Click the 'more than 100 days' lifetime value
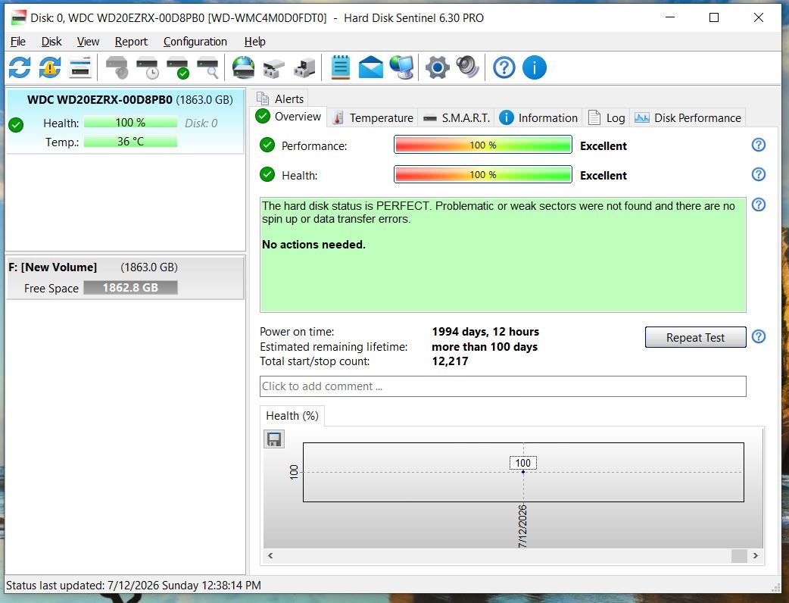This screenshot has width=789, height=603. [485, 347]
